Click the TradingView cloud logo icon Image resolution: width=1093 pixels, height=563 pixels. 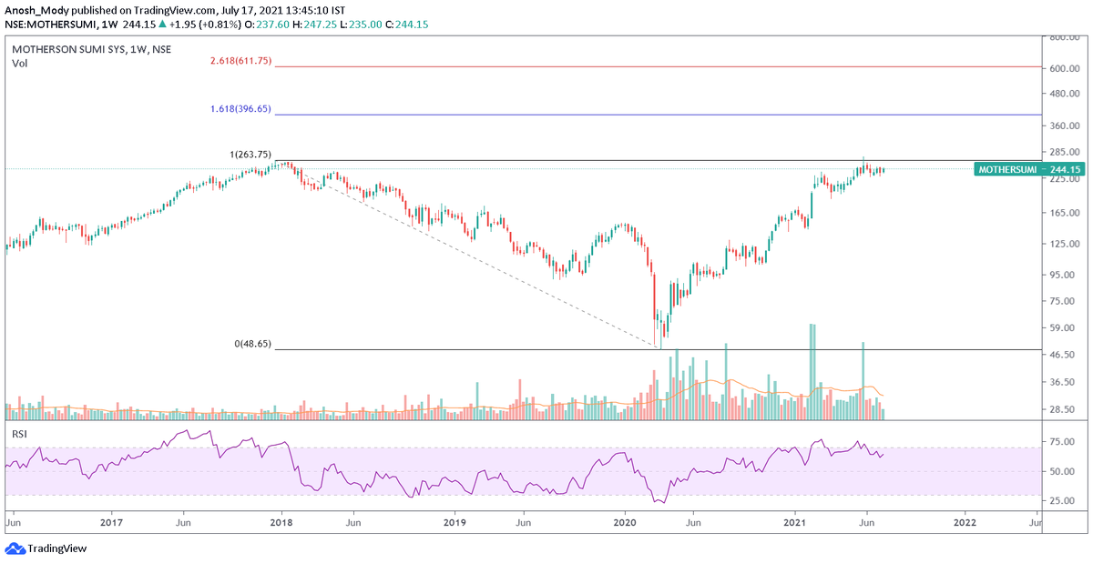(x=15, y=548)
